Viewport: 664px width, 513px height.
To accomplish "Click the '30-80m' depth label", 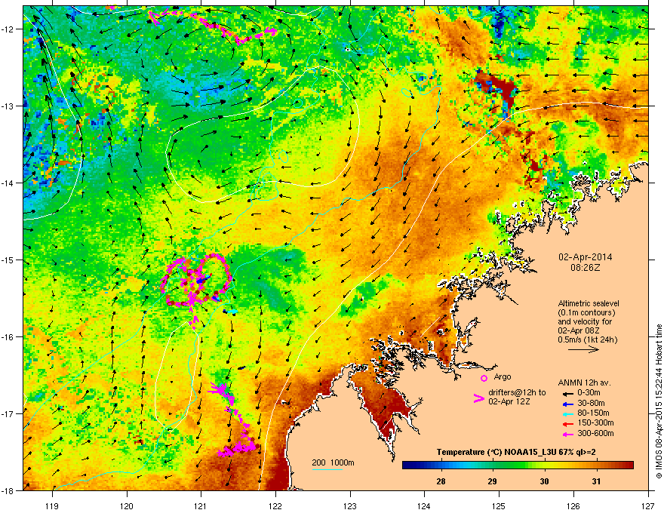I will 591,403.
